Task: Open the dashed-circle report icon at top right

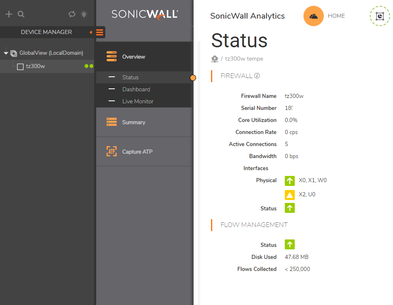Action: click(x=380, y=16)
